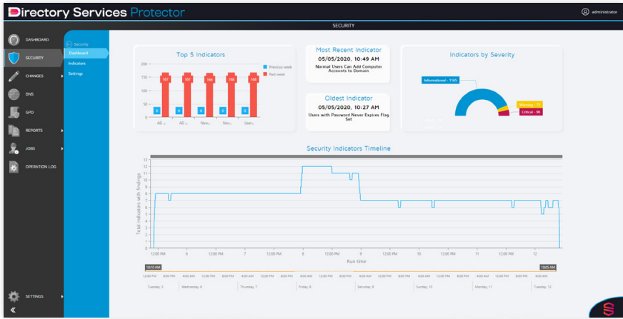Open the OPERATION LOG menu label
The width and height of the screenshot is (623, 319).
pos(41,167)
